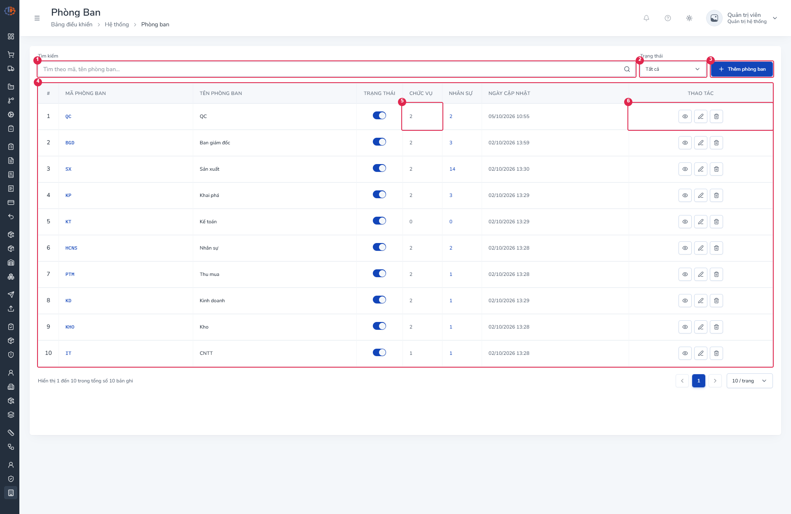Toggle light/dark theme sun icon
The width and height of the screenshot is (791, 514).
coord(689,18)
